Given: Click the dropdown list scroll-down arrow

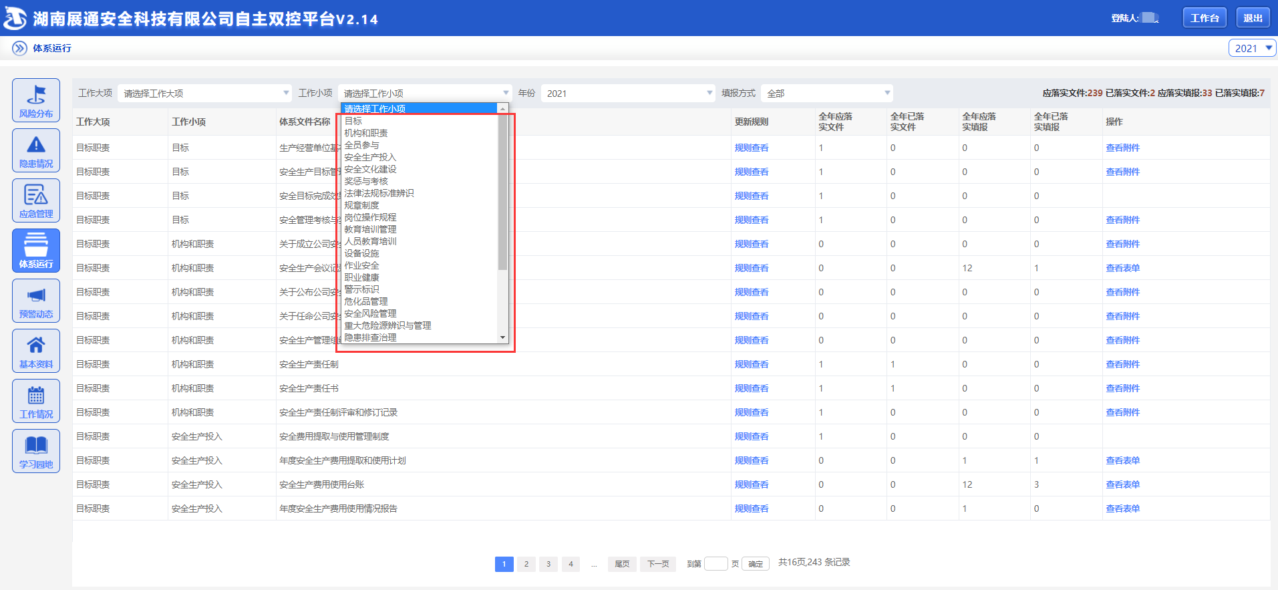Looking at the screenshot, I should (x=503, y=337).
